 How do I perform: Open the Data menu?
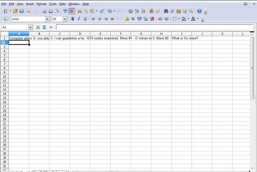[x=63, y=4]
